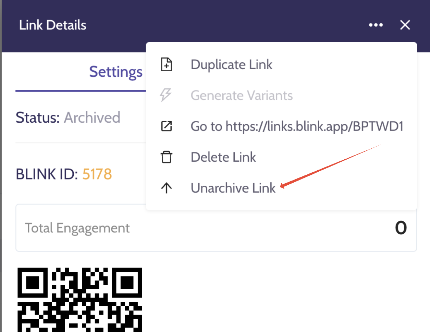Image resolution: width=430 pixels, height=332 pixels.
Task: Click the Total Engagement count 0
Action: [401, 228]
